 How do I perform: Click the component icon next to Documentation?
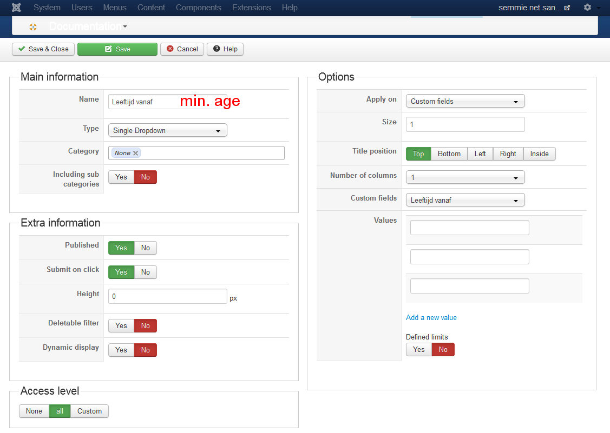tap(33, 26)
